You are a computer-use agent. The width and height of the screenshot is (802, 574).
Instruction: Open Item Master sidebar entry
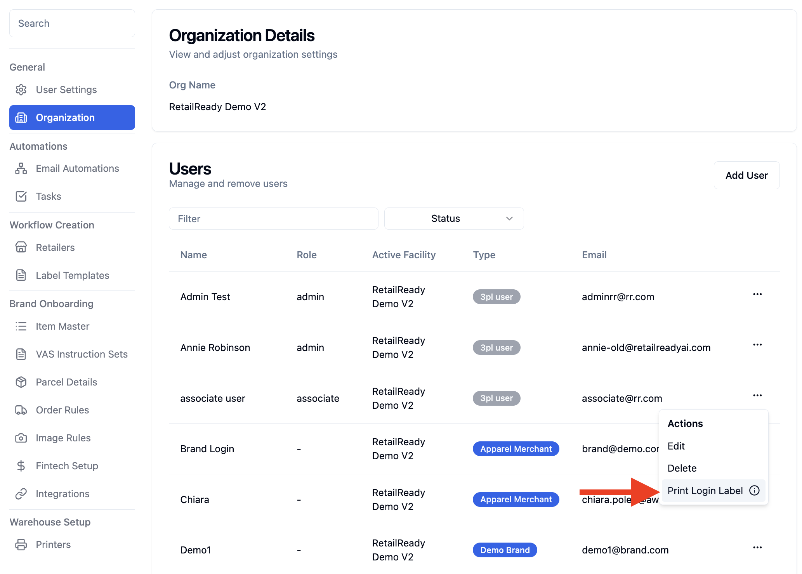pyautogui.click(x=72, y=326)
